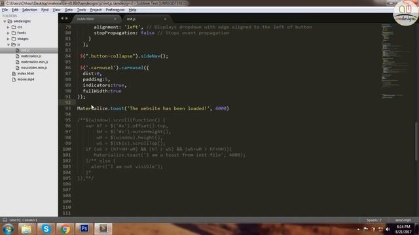Image resolution: width=419 pixels, height=235 pixels.
Task: Open index.html in the sidebar
Action: click(26, 74)
